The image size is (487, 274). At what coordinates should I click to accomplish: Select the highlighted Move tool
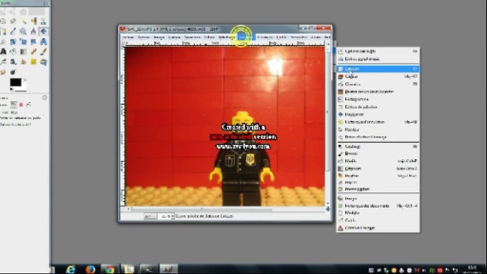[43, 32]
